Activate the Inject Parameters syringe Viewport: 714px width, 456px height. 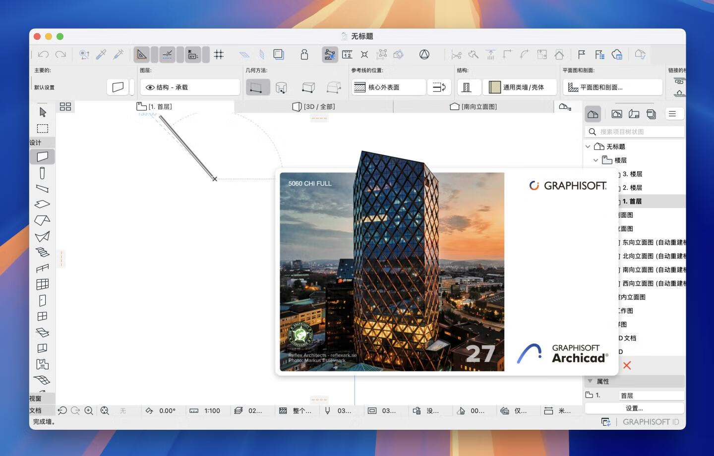[x=119, y=54]
